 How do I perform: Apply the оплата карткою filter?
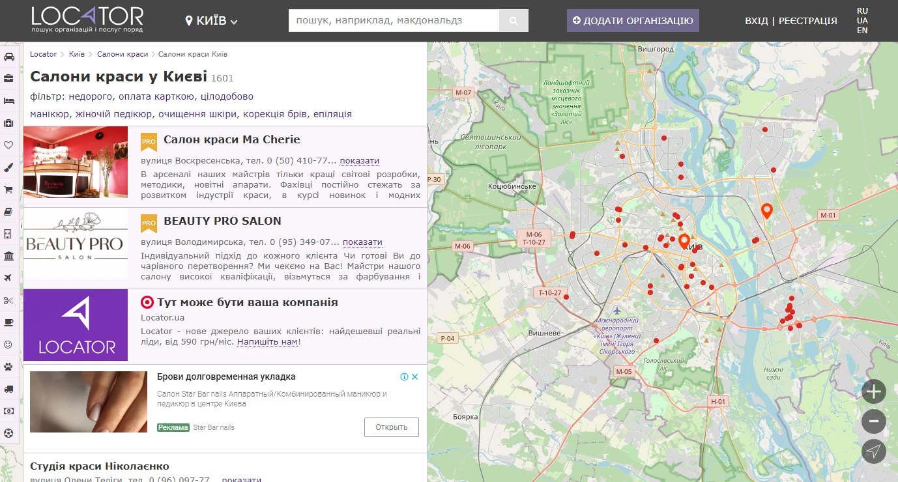[156, 96]
